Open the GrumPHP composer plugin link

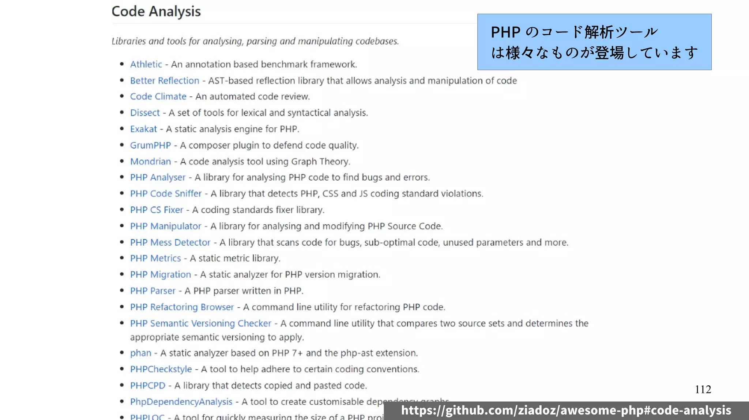(x=150, y=145)
